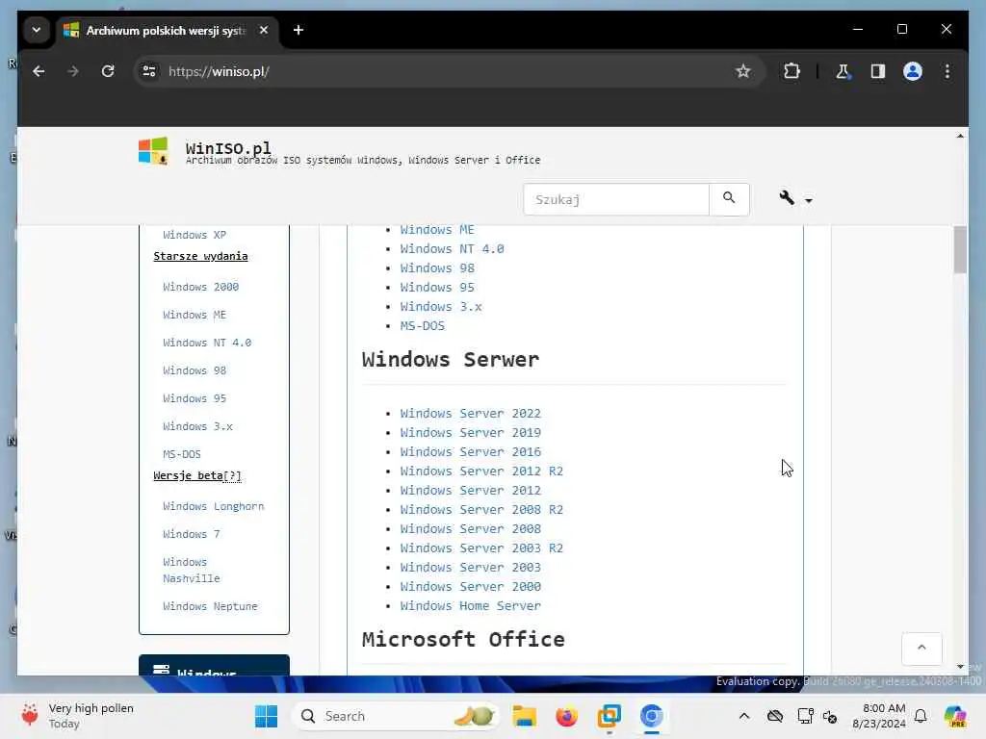Open Windows Home Server link
This screenshot has height=739, width=986.
coord(470,606)
